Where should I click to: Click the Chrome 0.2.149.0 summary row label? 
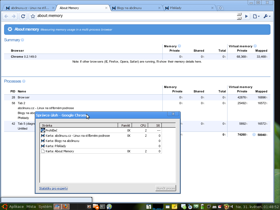click(x=24, y=57)
